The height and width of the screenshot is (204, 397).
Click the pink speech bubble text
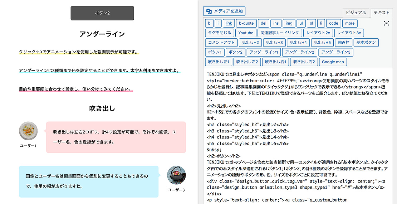[115, 137]
